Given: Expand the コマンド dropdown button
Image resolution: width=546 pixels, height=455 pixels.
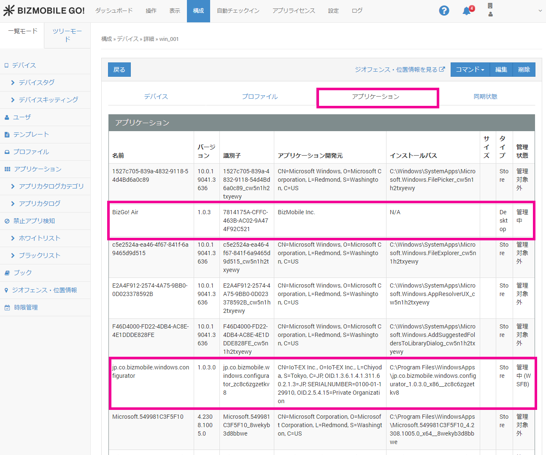Looking at the screenshot, I should (470, 70).
